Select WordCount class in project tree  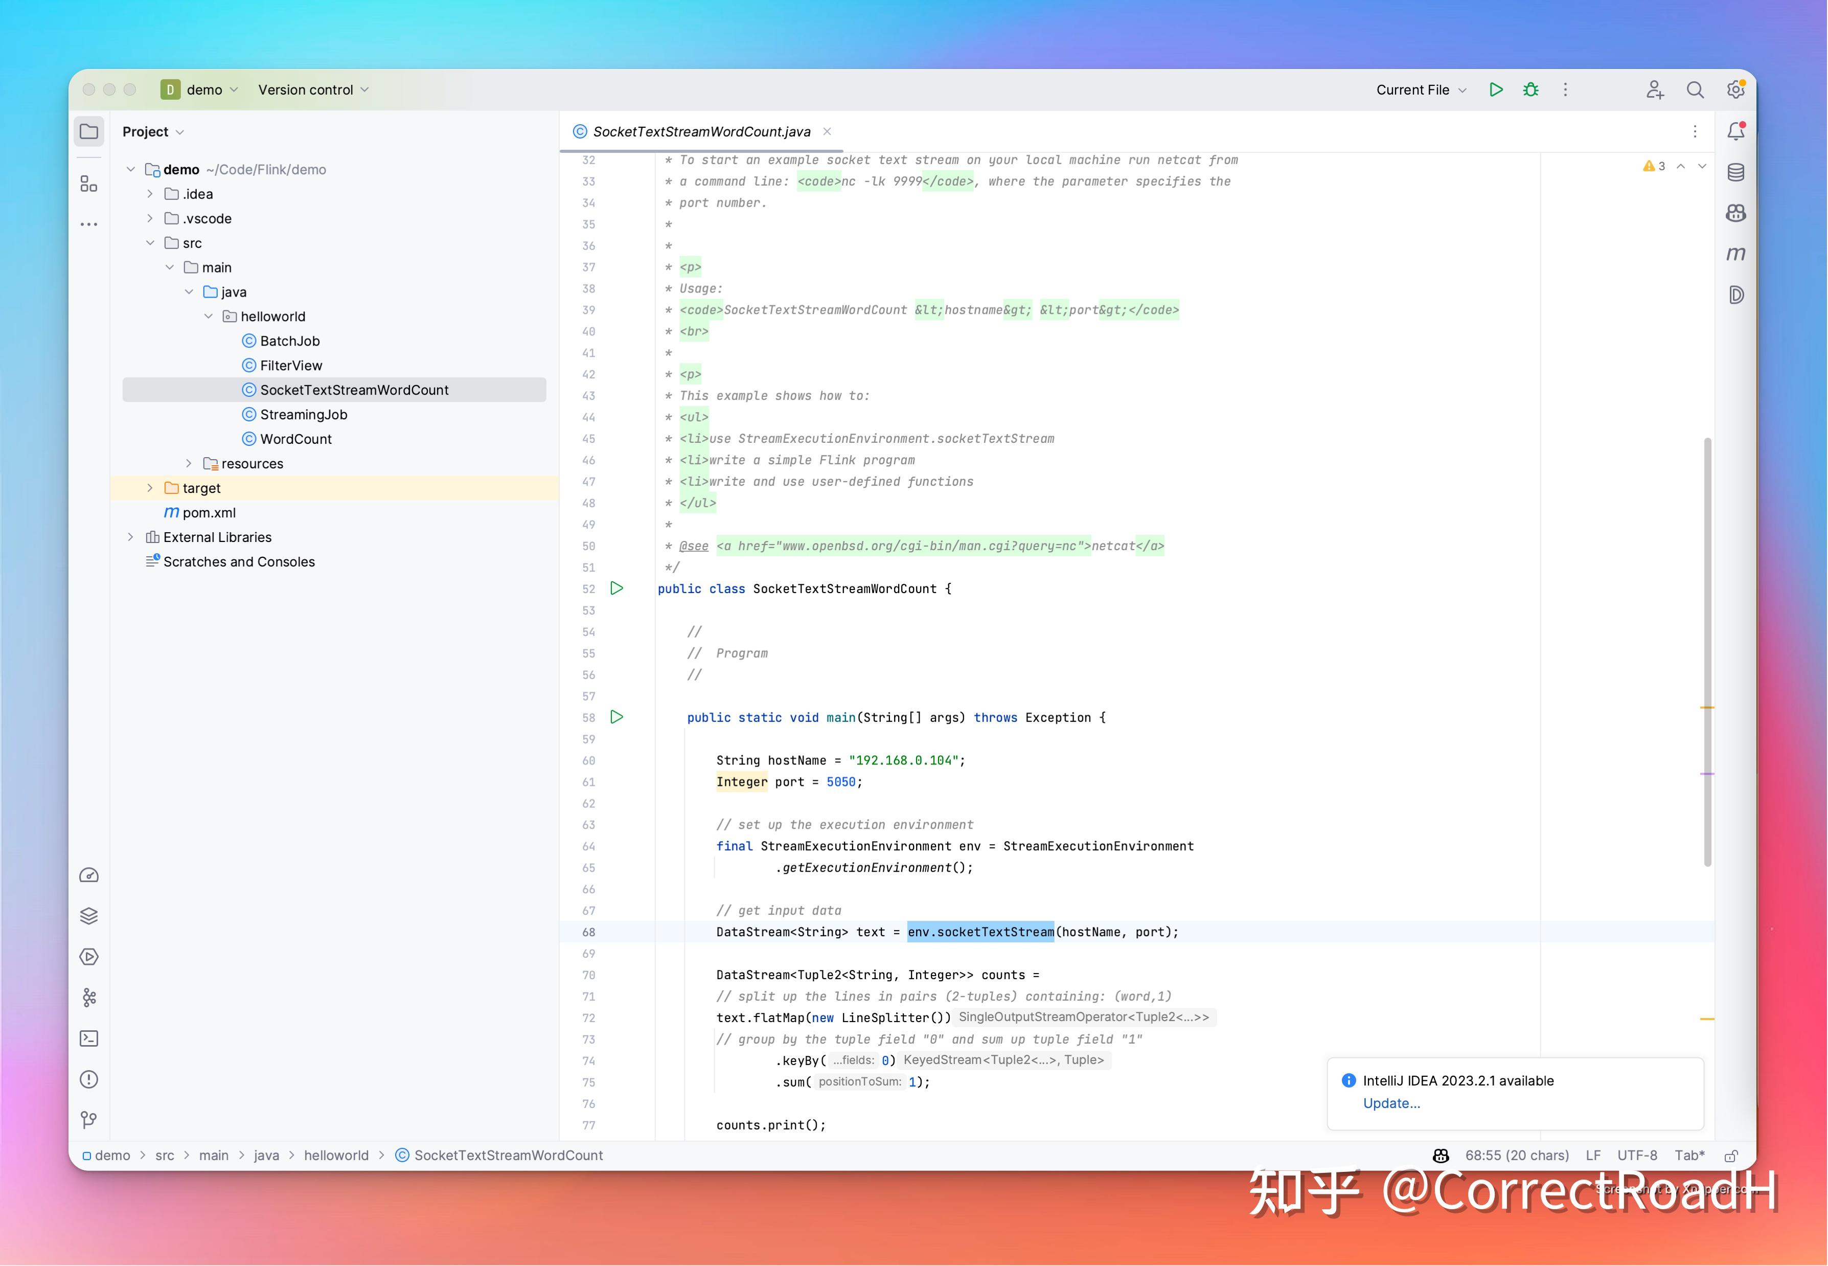point(296,439)
